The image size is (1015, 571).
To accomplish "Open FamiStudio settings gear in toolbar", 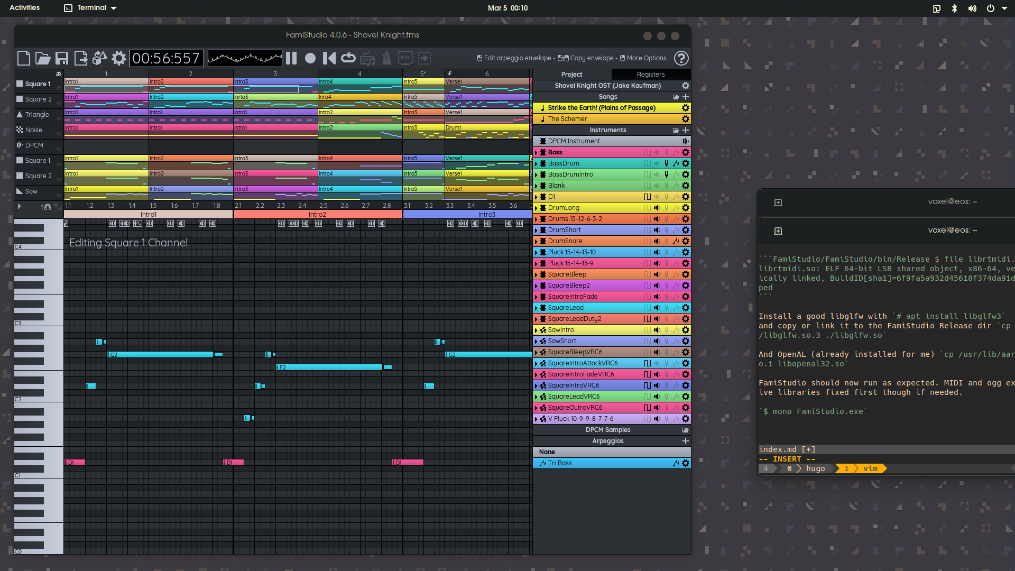I will 119,58.
